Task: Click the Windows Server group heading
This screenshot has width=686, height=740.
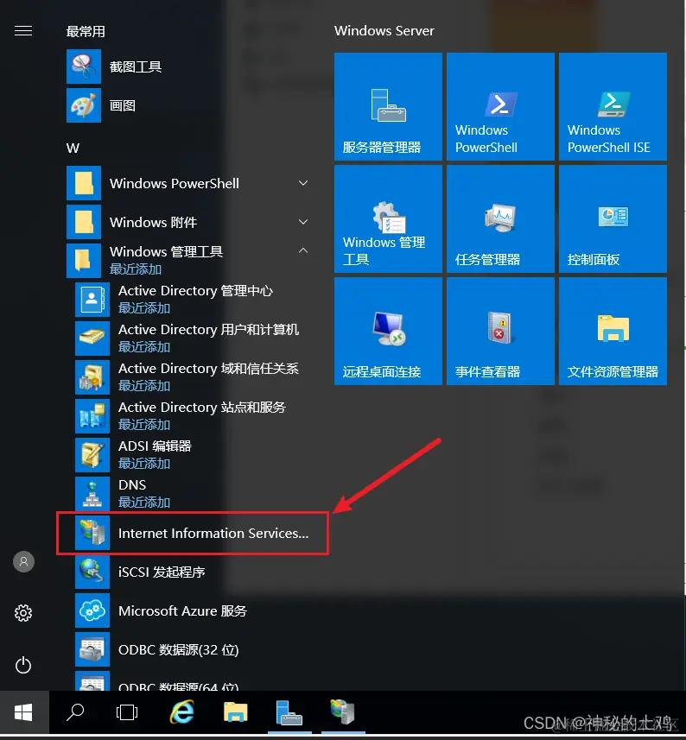Action: coord(384,31)
